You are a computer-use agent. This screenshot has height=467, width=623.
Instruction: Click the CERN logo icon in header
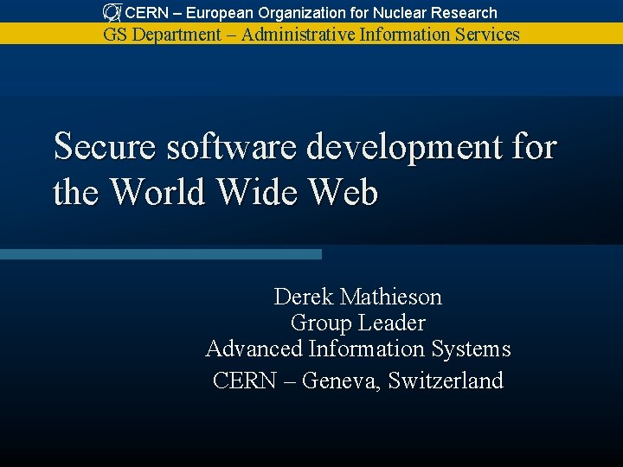click(x=112, y=12)
